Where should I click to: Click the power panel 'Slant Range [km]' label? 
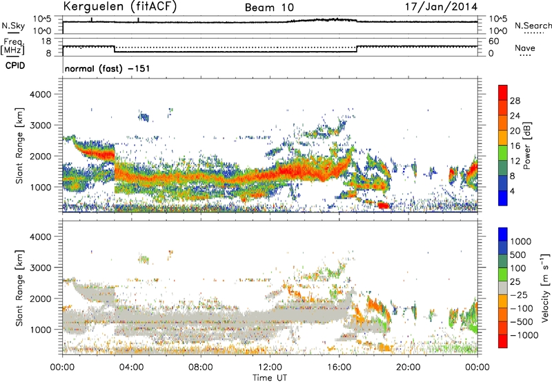(19, 145)
